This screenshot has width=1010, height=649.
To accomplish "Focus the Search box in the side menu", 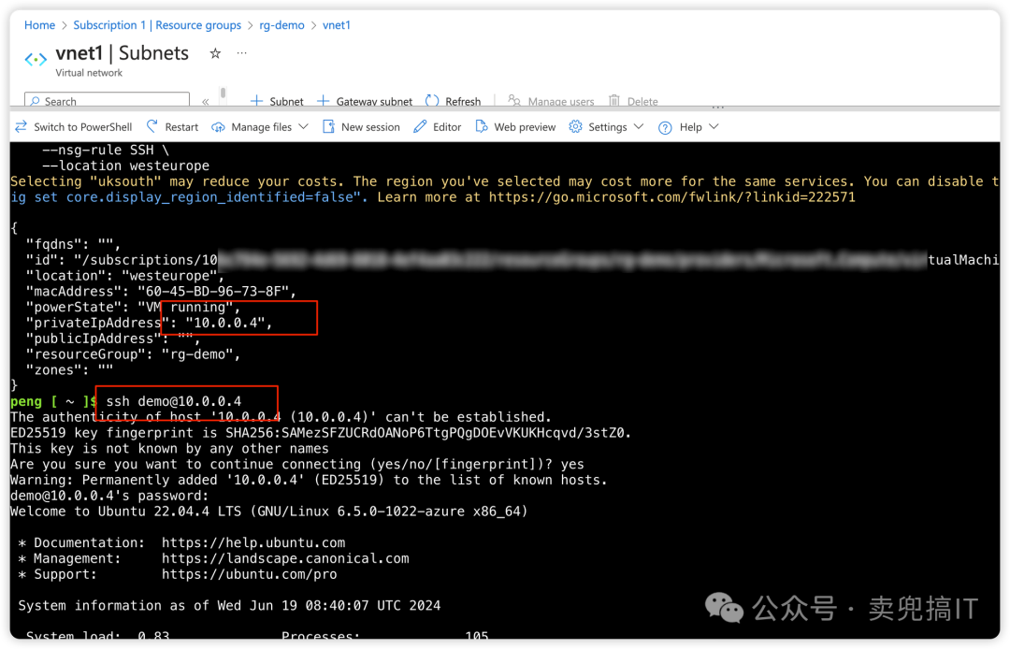I will (x=107, y=100).
